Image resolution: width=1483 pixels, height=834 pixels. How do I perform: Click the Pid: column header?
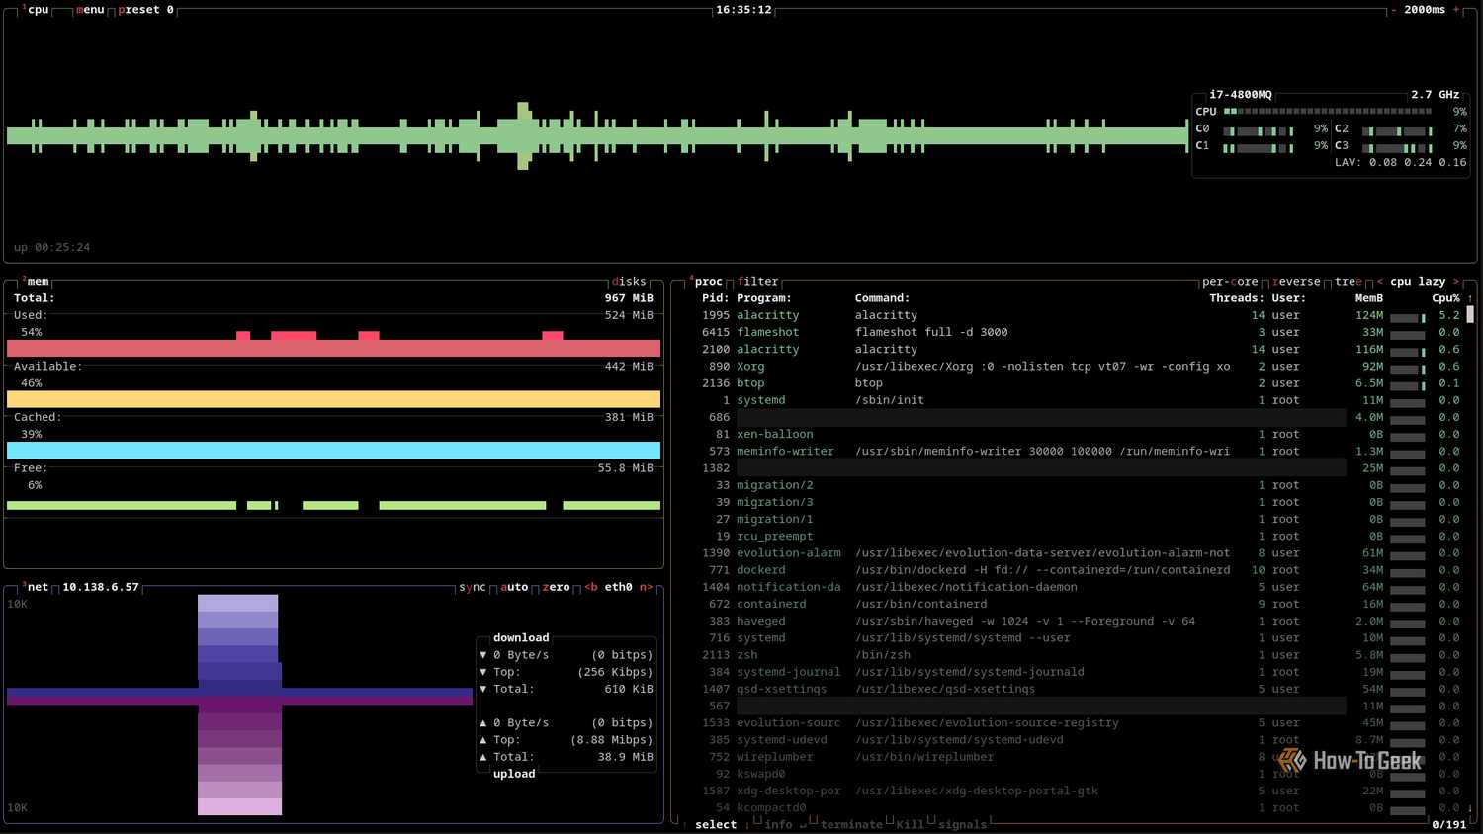716,298
